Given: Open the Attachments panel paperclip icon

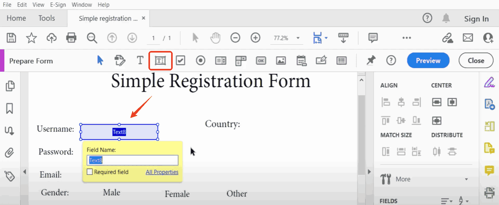Looking at the screenshot, I should [x=10, y=152].
